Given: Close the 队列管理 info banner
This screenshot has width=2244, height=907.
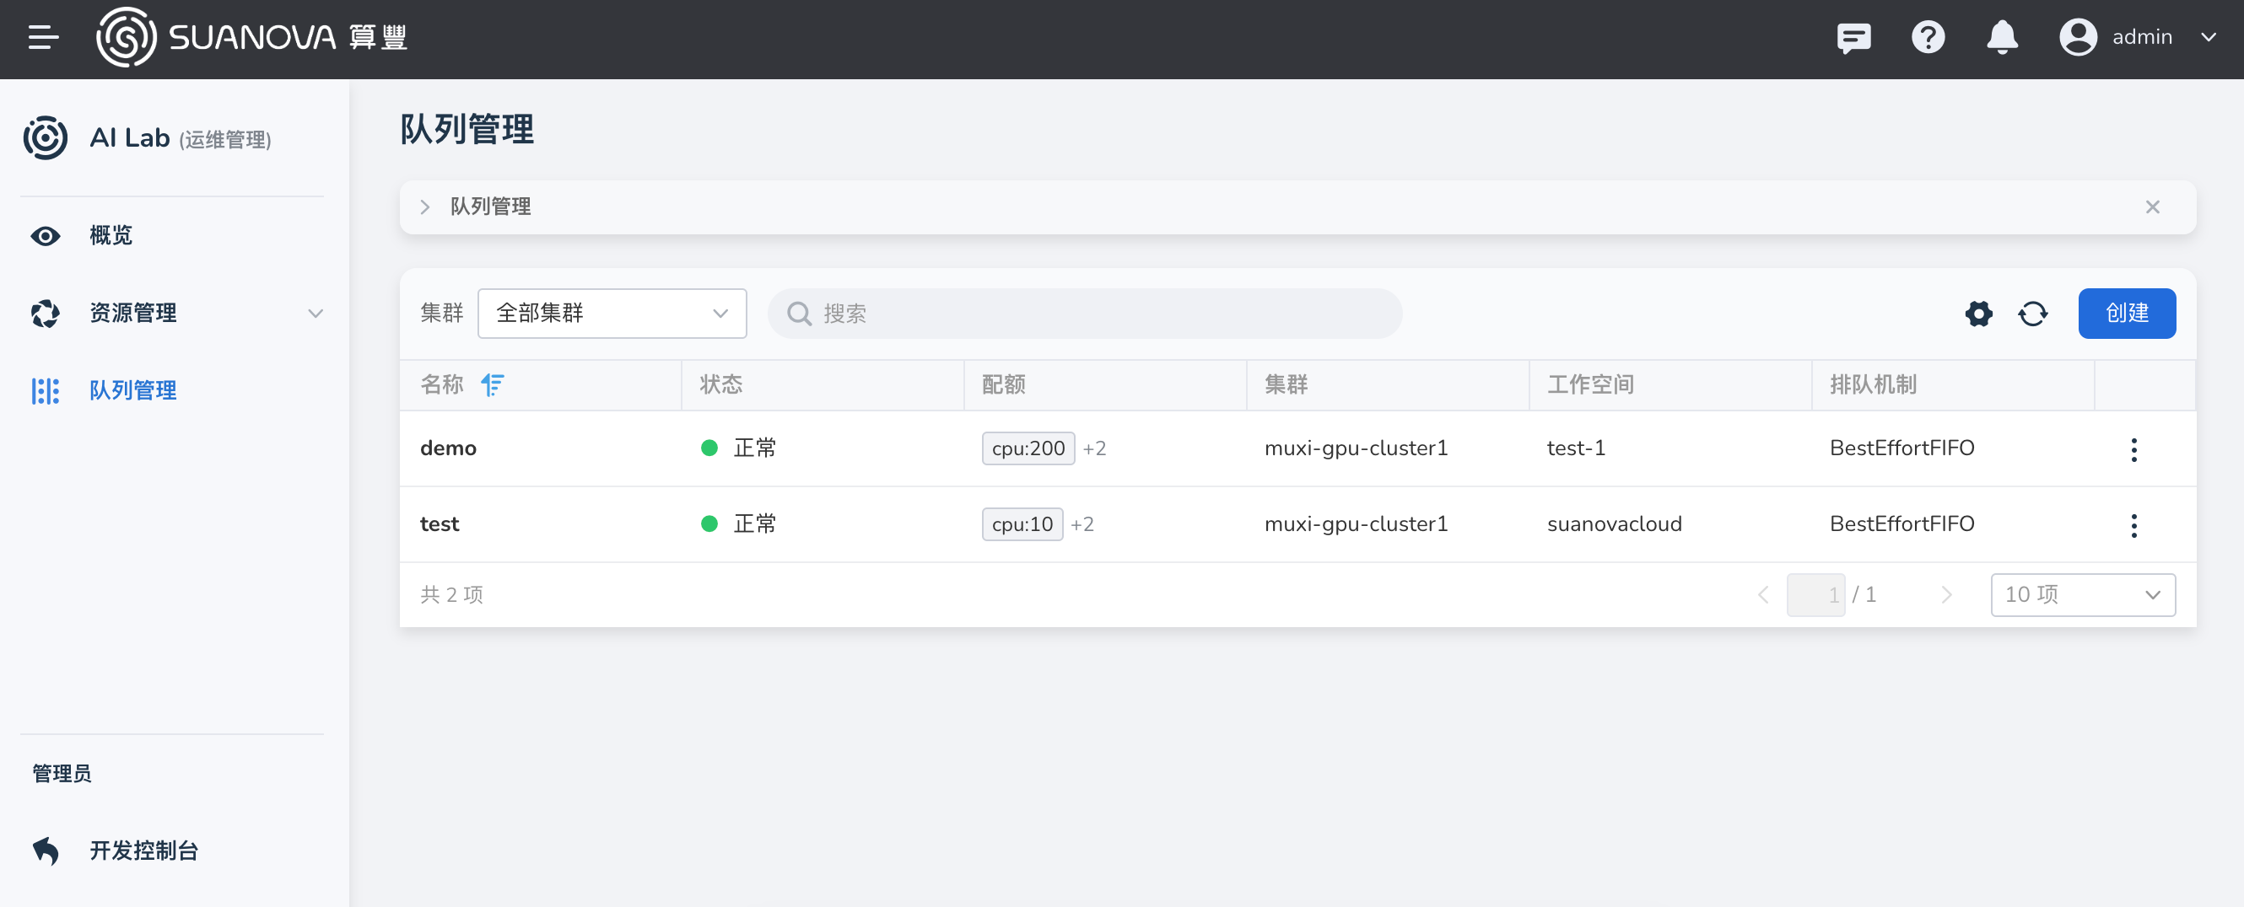Looking at the screenshot, I should (2153, 207).
